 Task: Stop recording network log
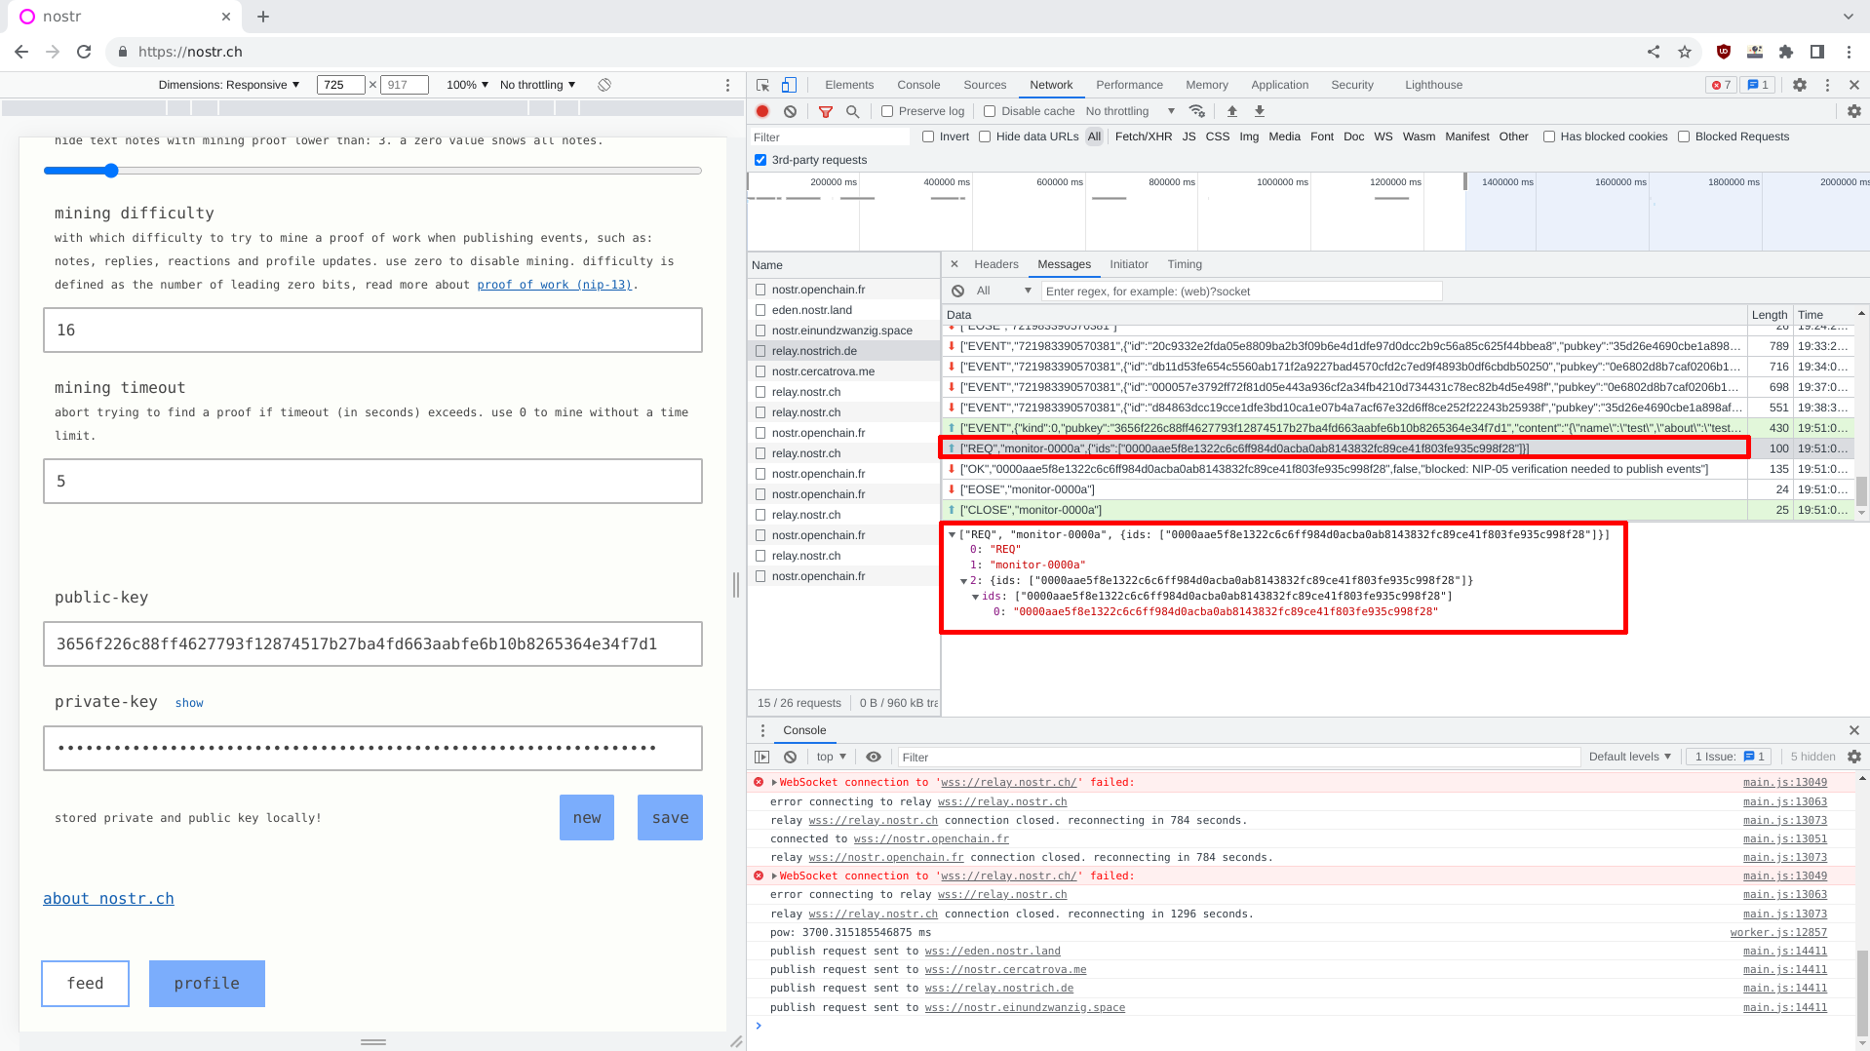pos(762,111)
